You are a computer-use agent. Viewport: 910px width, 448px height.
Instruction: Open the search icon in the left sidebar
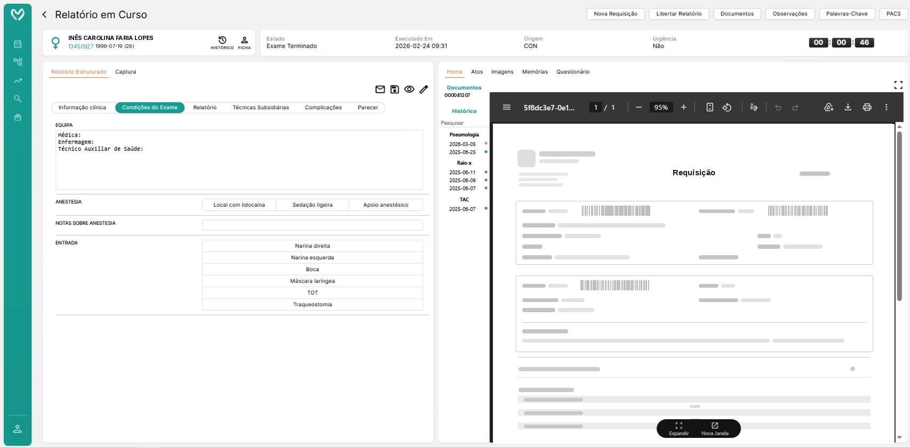point(18,99)
